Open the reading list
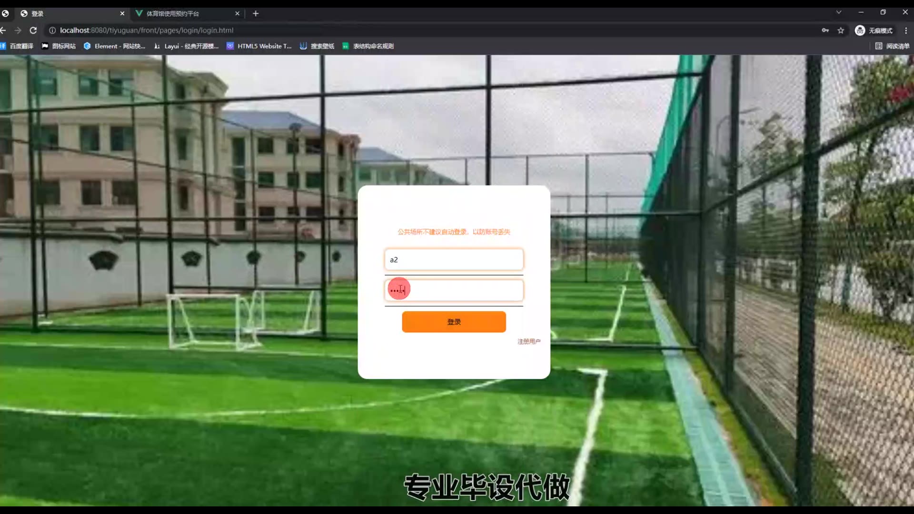The height and width of the screenshot is (514, 914). click(892, 46)
